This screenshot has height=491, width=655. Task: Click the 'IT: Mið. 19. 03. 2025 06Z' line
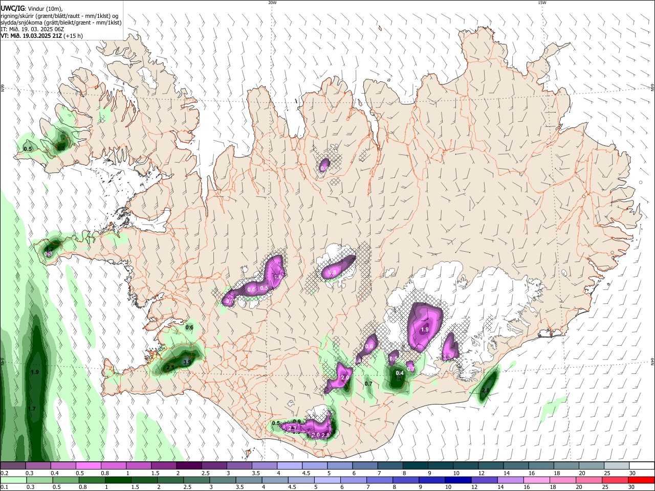[x=32, y=29]
